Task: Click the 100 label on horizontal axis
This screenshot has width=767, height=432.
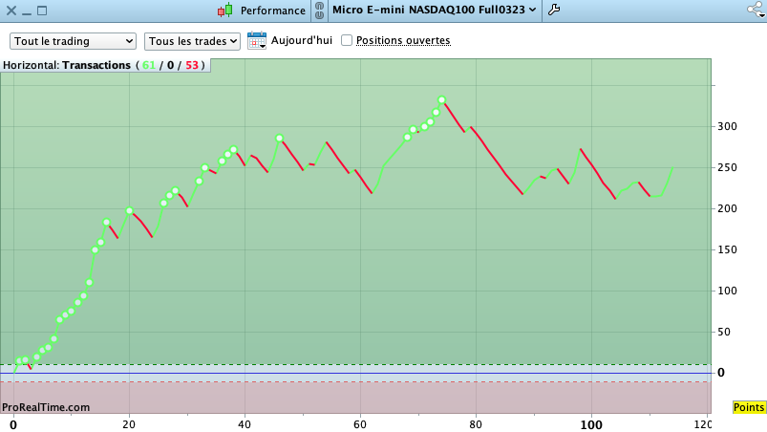Action: [x=591, y=424]
